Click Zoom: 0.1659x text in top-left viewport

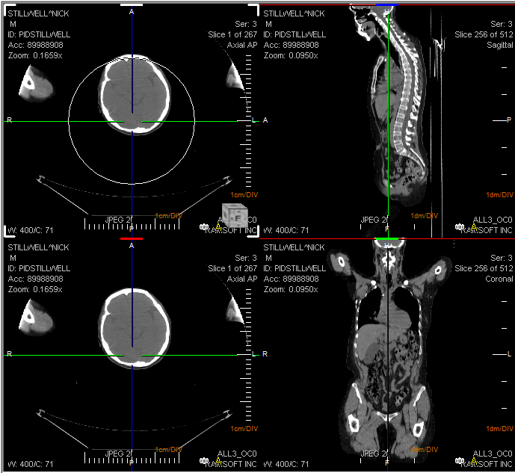click(x=34, y=55)
